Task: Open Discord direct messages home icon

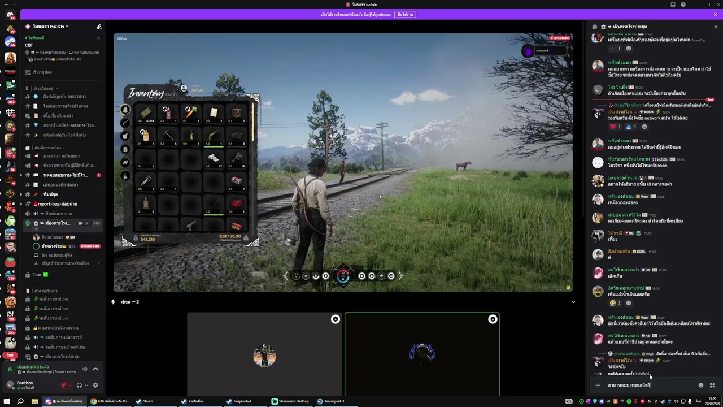Action: pos(10,15)
